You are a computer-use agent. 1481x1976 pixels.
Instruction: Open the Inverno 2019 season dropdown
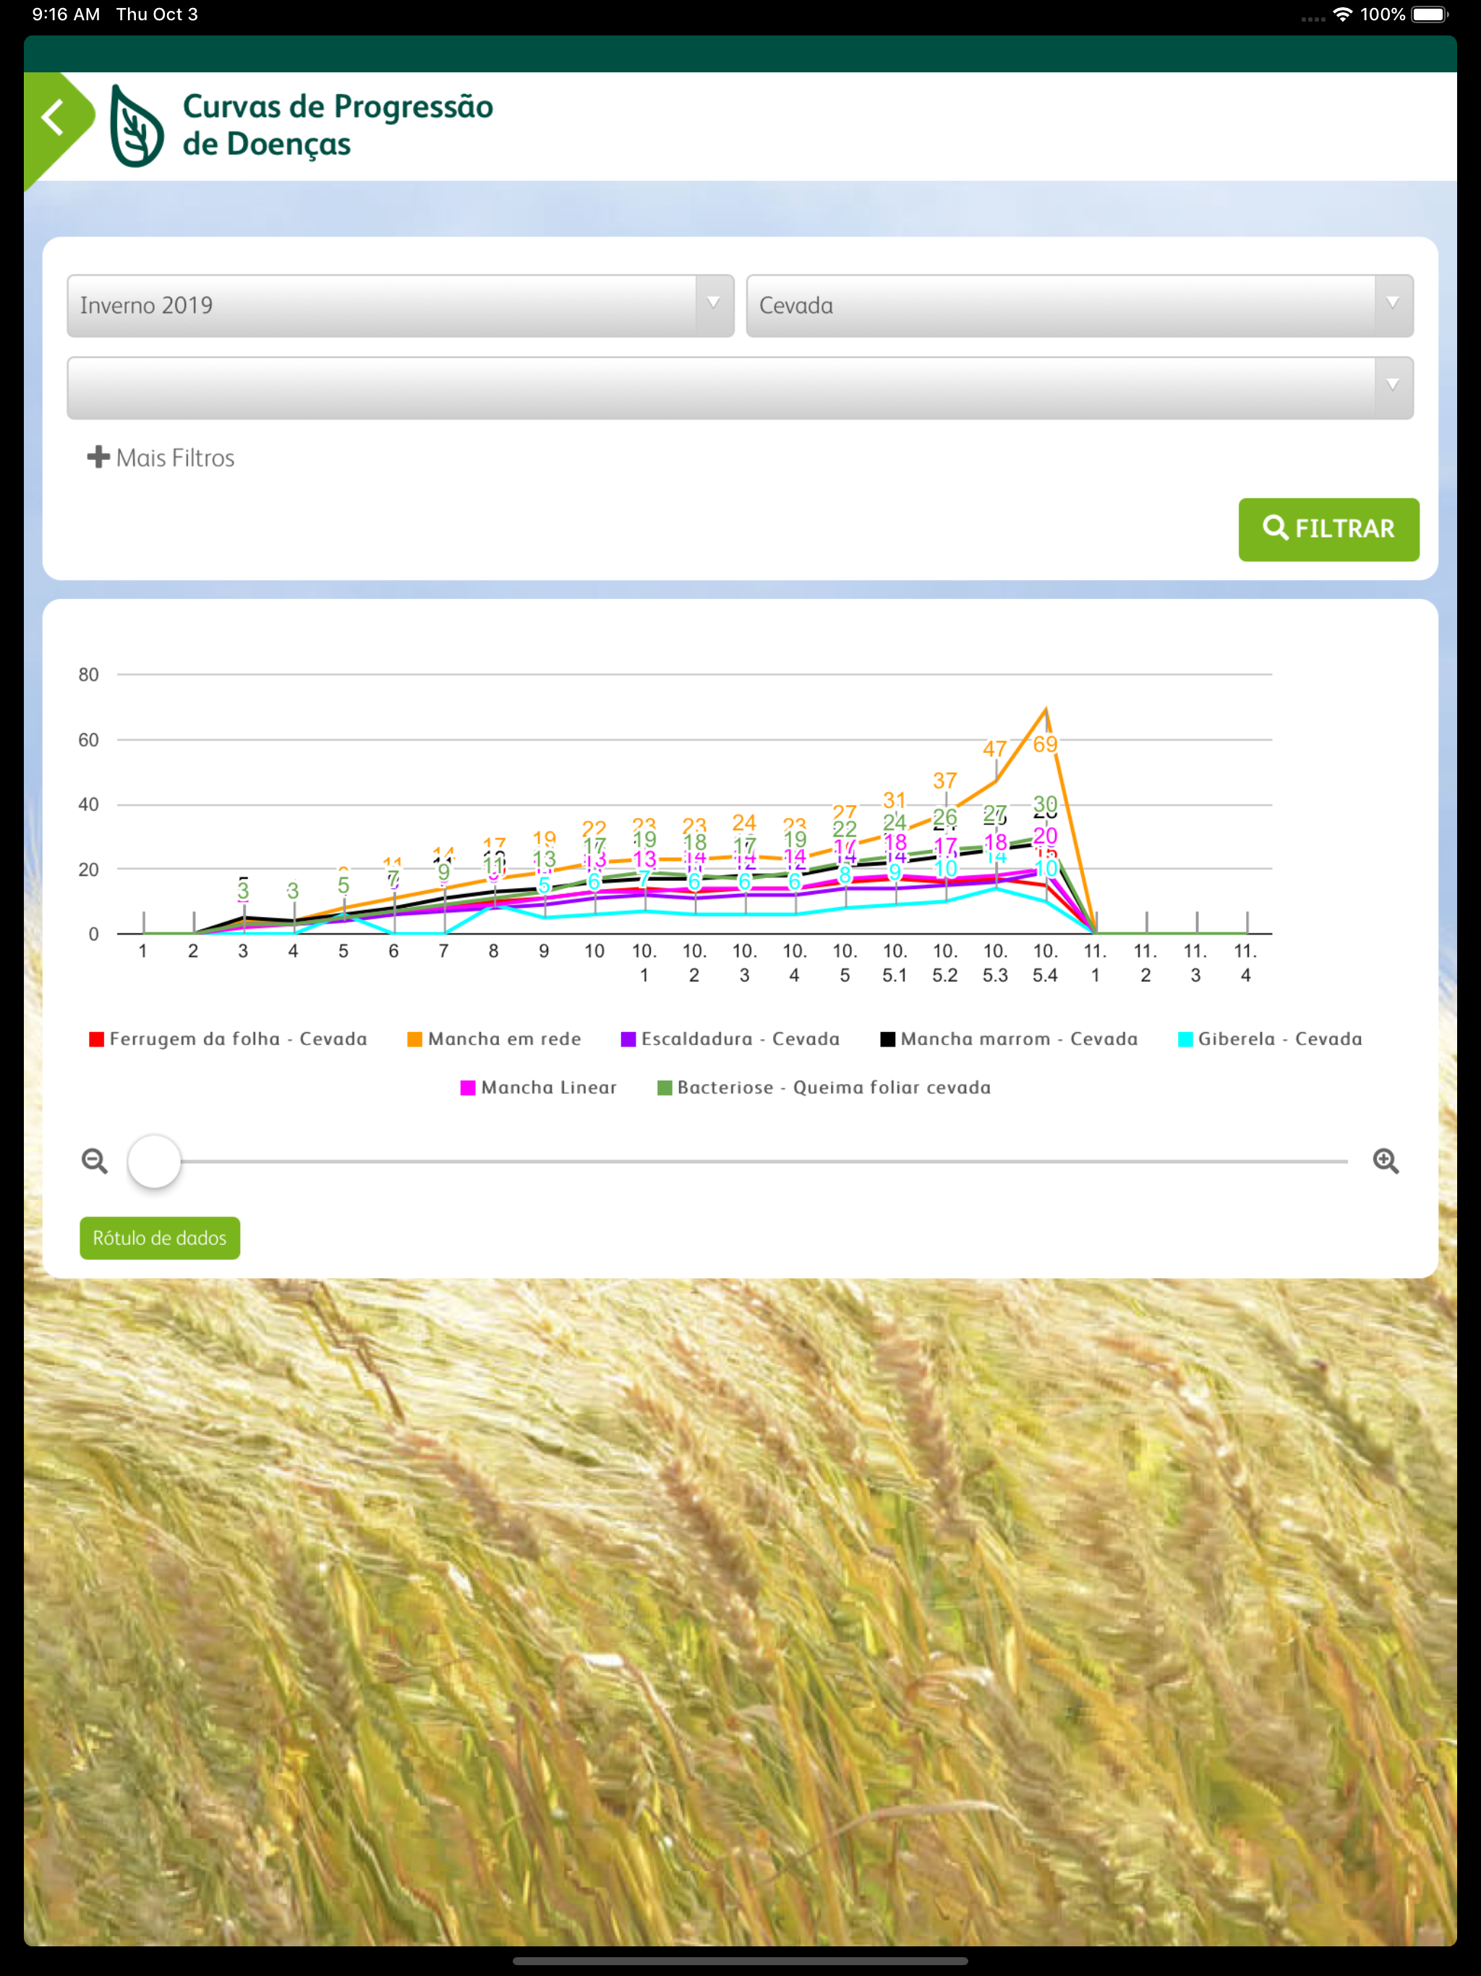pos(400,305)
